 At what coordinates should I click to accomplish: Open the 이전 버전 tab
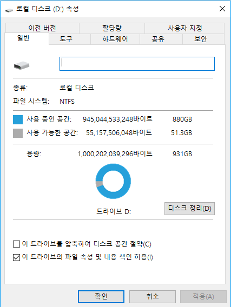pyautogui.click(x=42, y=28)
